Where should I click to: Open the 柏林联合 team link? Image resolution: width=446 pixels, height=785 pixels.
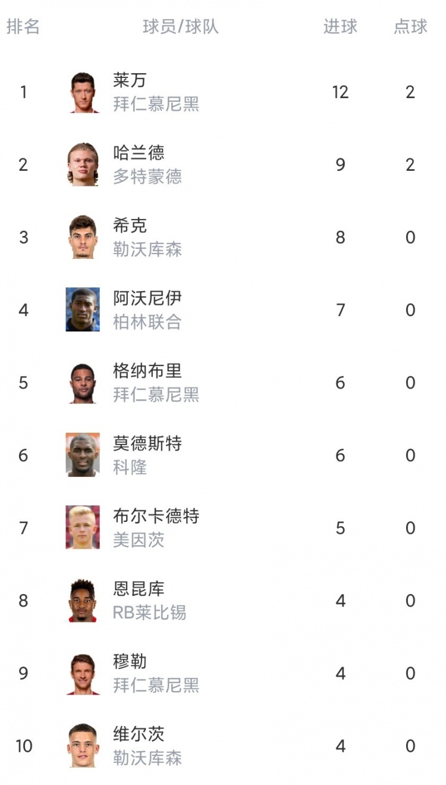(x=147, y=322)
